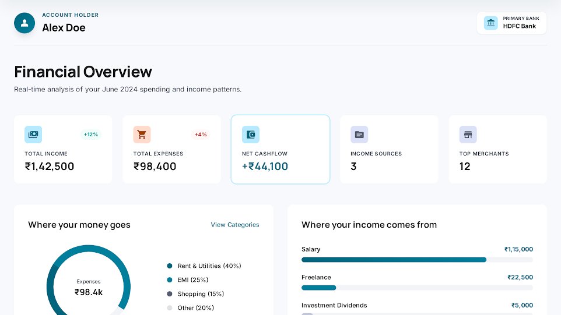Click the Alex Doe account name

tap(64, 27)
